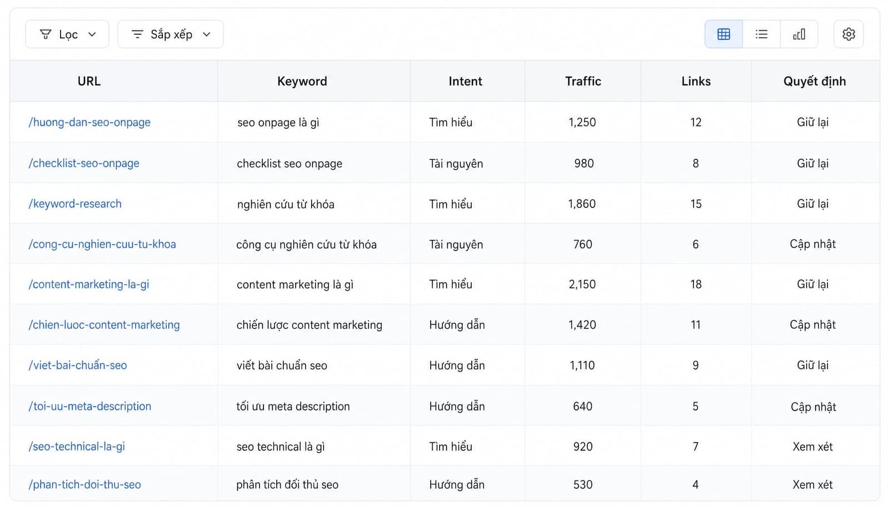Click links count 18

point(696,284)
